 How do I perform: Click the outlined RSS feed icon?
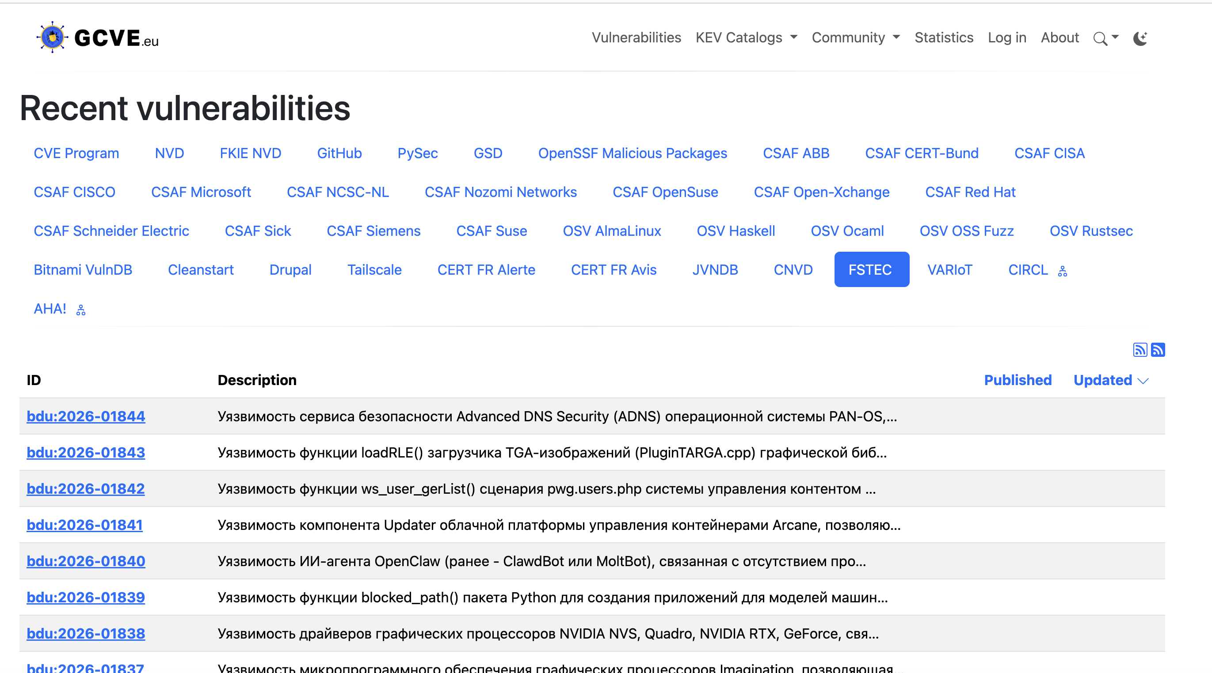tap(1140, 350)
